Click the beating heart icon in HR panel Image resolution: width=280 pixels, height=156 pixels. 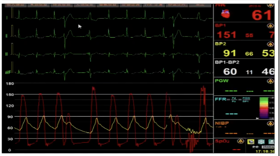pos(224,14)
